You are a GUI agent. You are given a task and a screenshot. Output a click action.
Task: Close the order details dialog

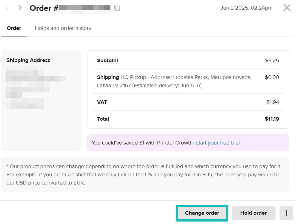click(287, 8)
